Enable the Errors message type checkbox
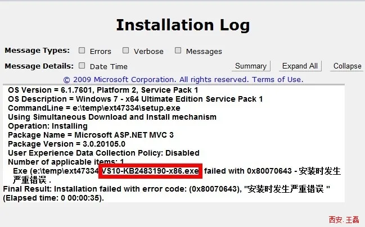 (82, 51)
